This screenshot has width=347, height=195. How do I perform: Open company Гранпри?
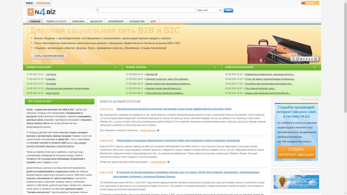pos(51,79)
